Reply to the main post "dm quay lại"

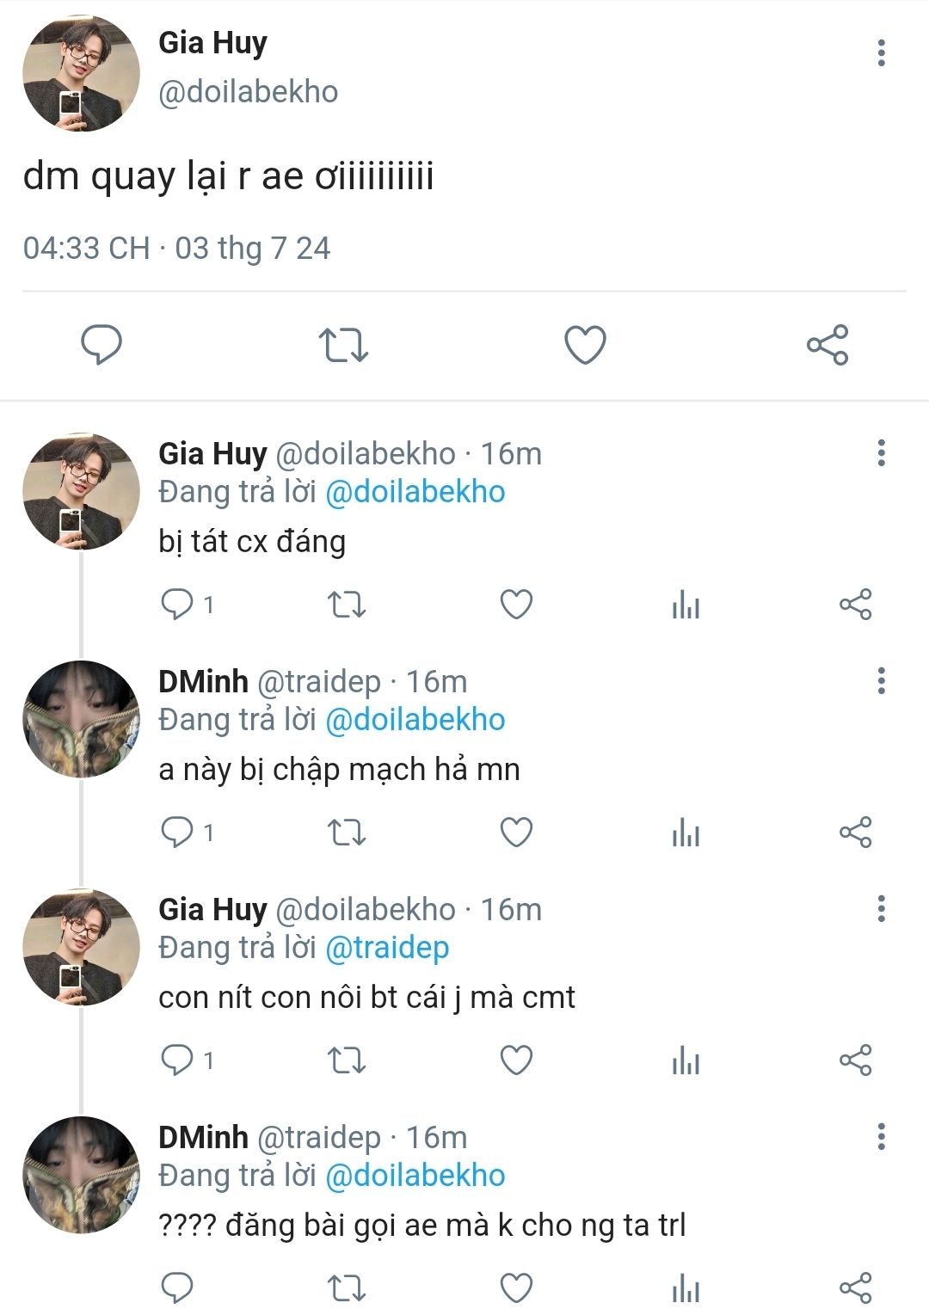pyautogui.click(x=102, y=345)
